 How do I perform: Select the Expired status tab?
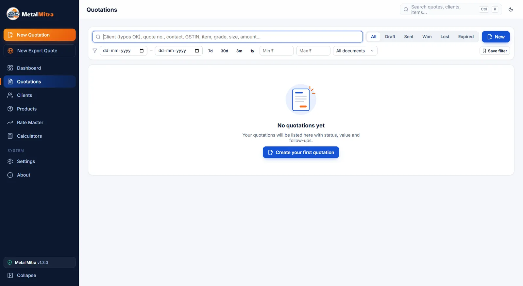(x=466, y=37)
